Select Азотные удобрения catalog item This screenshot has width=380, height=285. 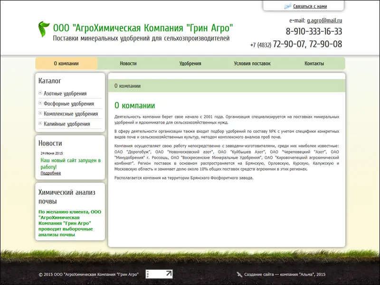(x=65, y=94)
